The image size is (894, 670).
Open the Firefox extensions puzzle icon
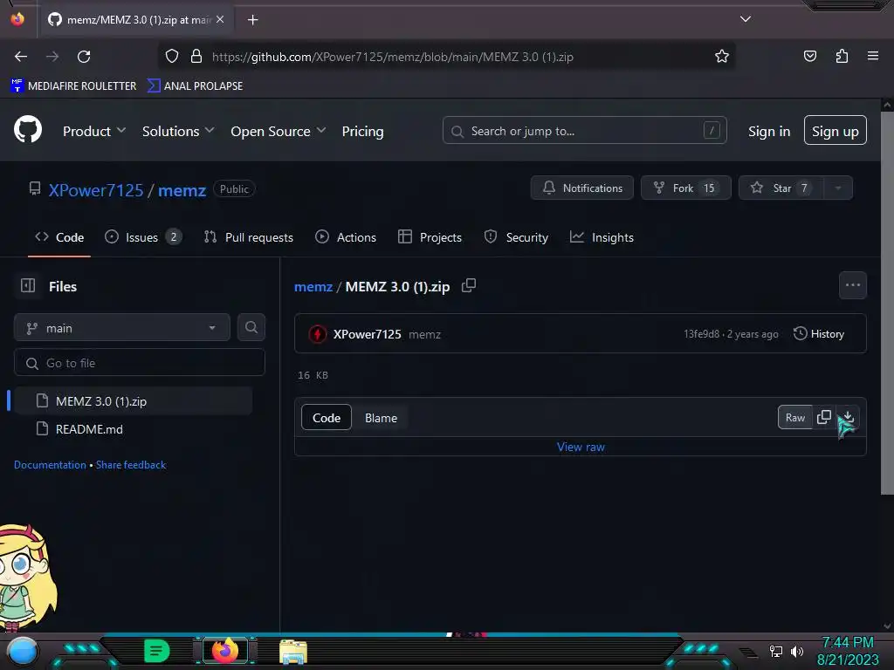[842, 57]
